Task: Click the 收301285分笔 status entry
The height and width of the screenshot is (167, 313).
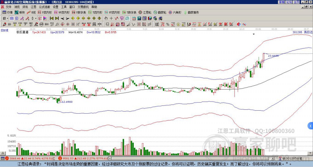Action: 290,158
